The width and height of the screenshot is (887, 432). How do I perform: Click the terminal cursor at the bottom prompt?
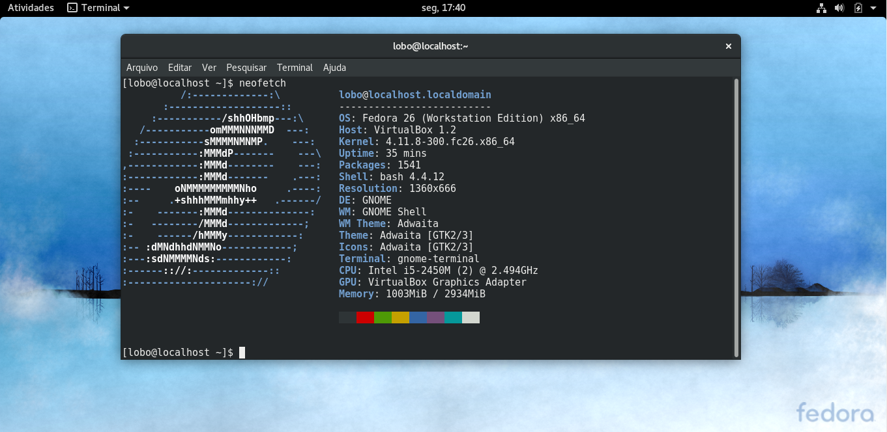242,353
